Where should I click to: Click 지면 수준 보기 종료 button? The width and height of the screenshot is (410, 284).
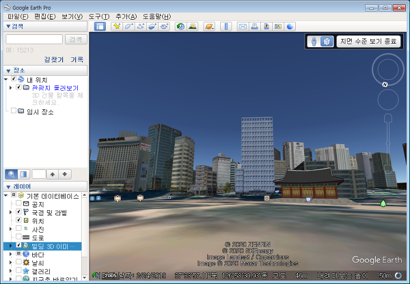(368, 41)
